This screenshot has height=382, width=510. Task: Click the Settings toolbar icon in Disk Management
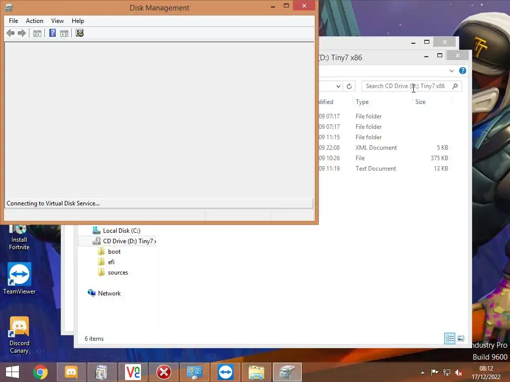coord(80,33)
